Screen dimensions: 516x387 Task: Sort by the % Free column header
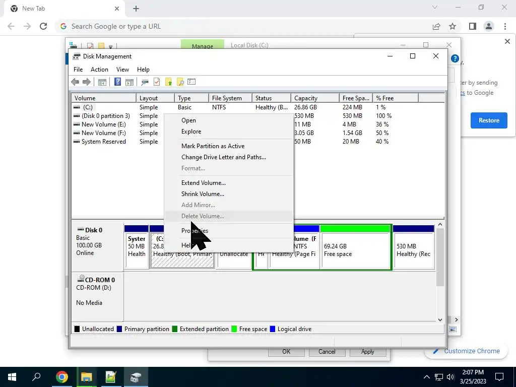pos(396,98)
